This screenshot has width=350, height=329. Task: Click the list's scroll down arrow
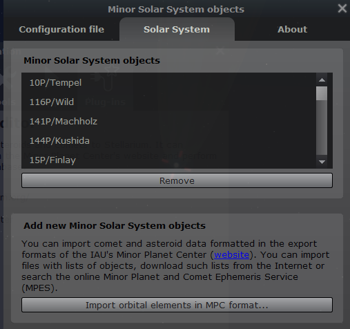click(x=322, y=162)
